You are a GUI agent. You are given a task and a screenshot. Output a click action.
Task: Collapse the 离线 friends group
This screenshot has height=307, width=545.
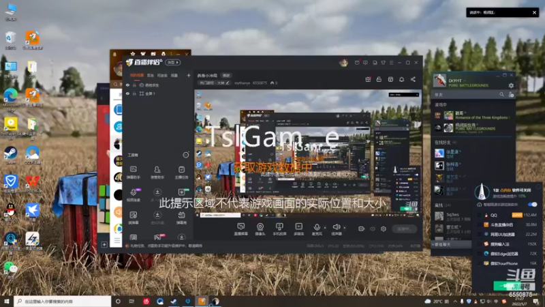click(x=442, y=205)
